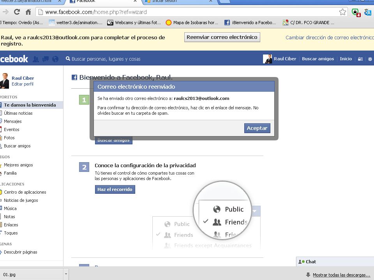Click Mostrar todas las descargas link

341,275
